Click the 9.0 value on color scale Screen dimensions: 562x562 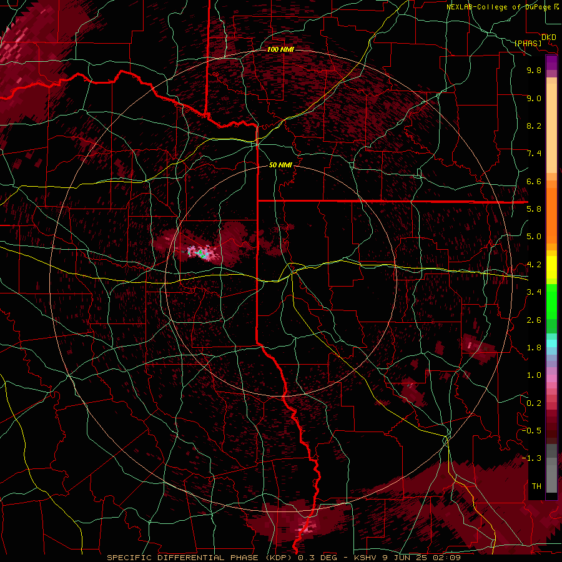point(534,98)
